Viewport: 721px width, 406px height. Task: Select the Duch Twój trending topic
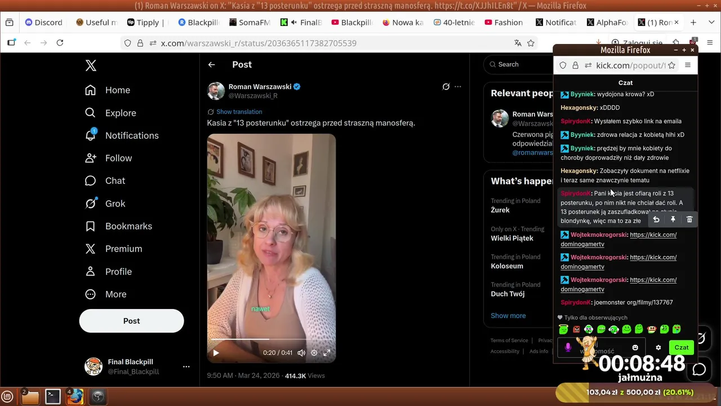pos(508,294)
